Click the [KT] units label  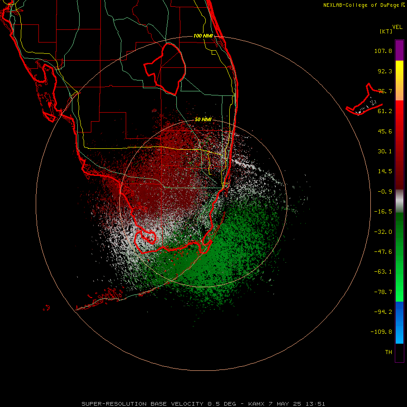tap(386, 31)
